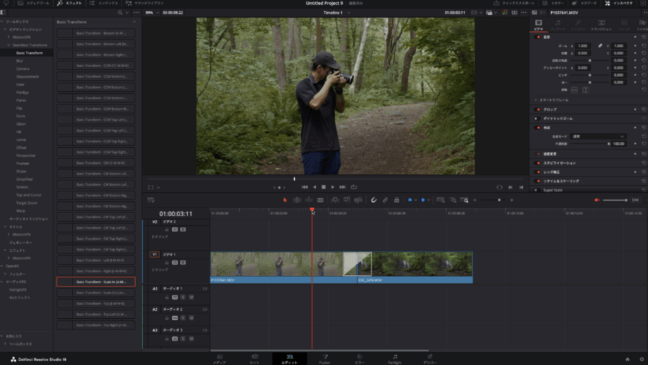Enable the ダイナミックズーム Dynamic Zoom switch
Image resolution: width=648 pixels, height=365 pixels.
pyautogui.click(x=537, y=119)
